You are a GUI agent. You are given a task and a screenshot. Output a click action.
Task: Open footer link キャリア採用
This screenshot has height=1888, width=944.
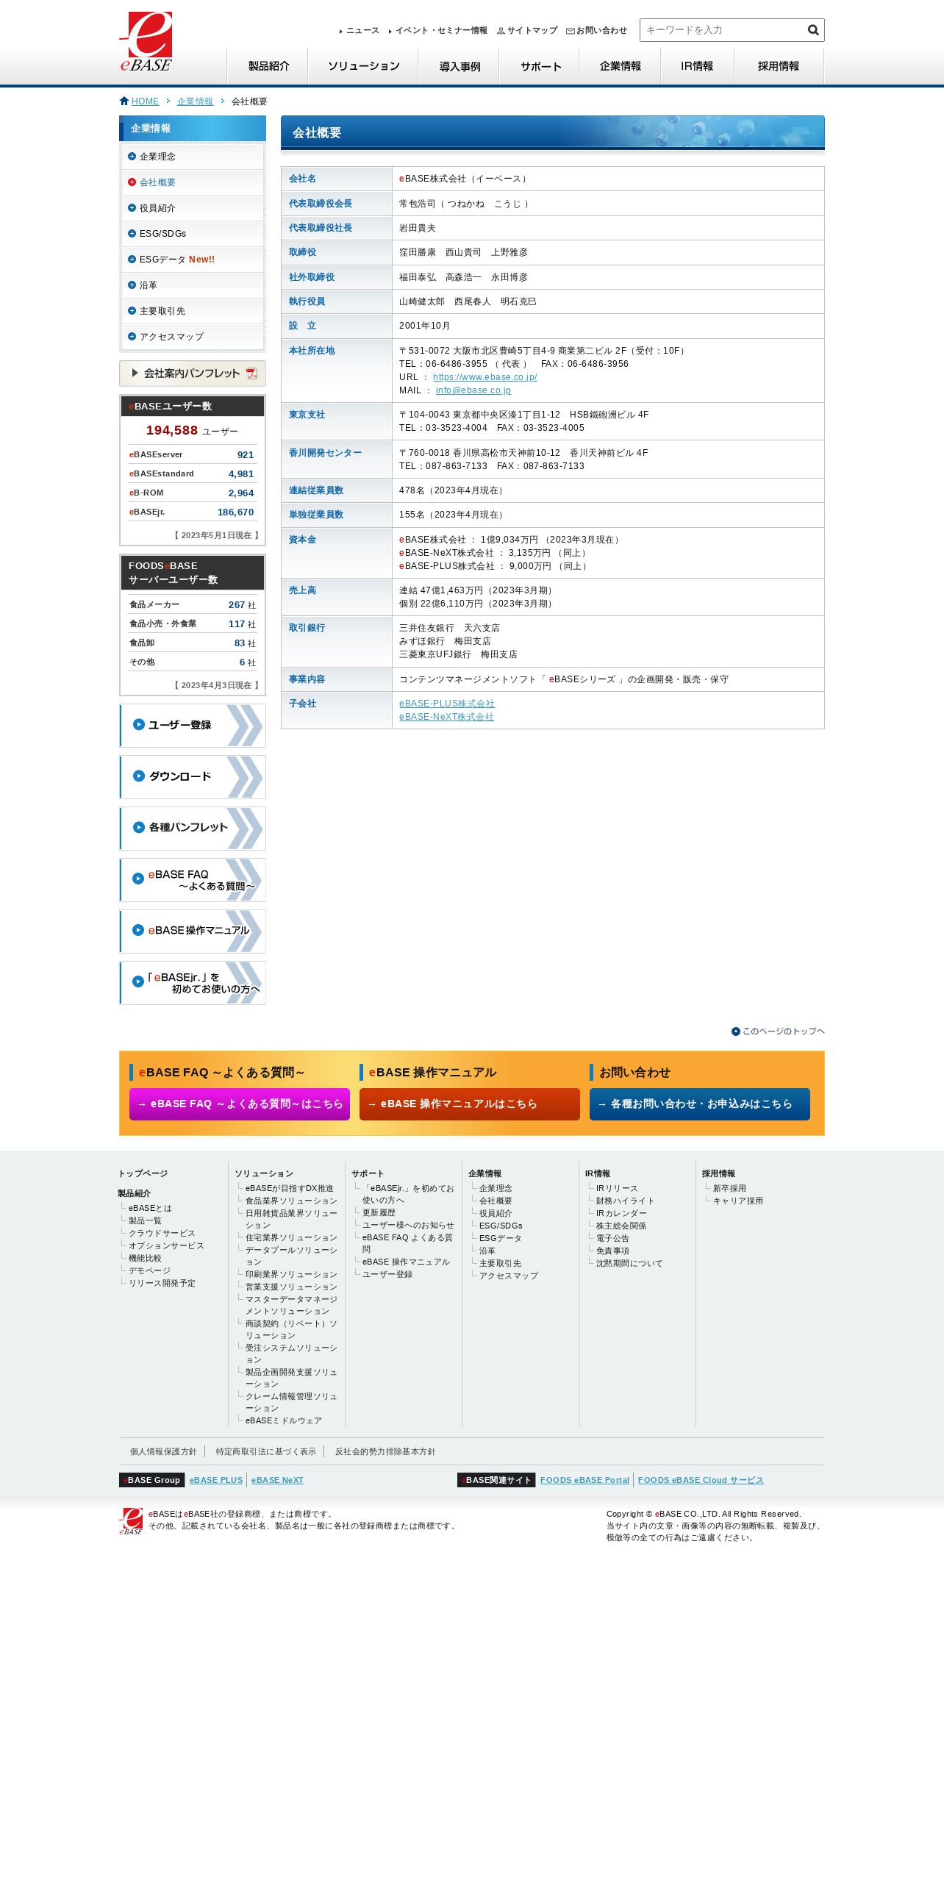737,1201
